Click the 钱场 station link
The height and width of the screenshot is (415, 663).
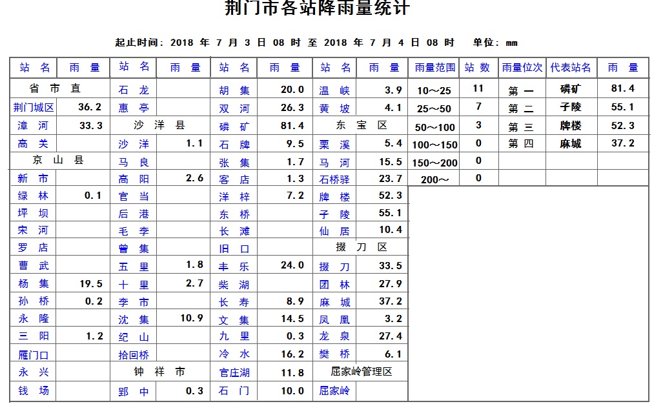click(x=34, y=391)
